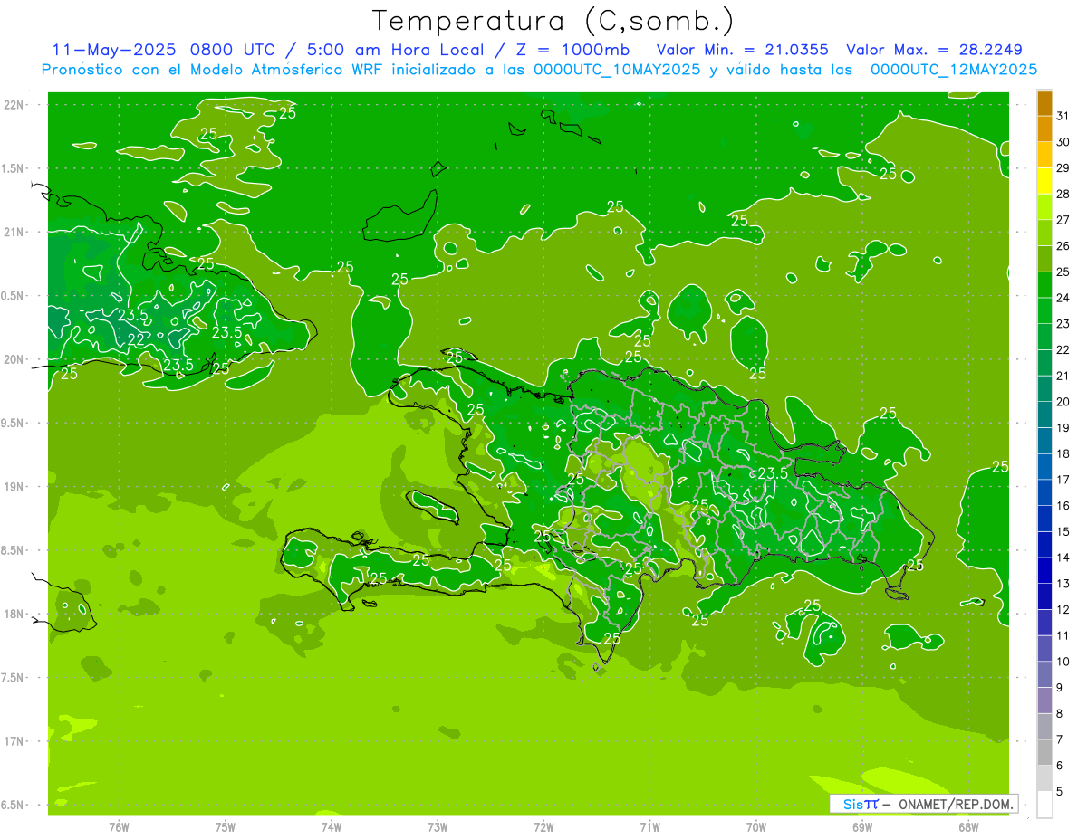Pick the white swatch below legend value 5
This screenshot has height=839, width=1087.
point(1044,805)
